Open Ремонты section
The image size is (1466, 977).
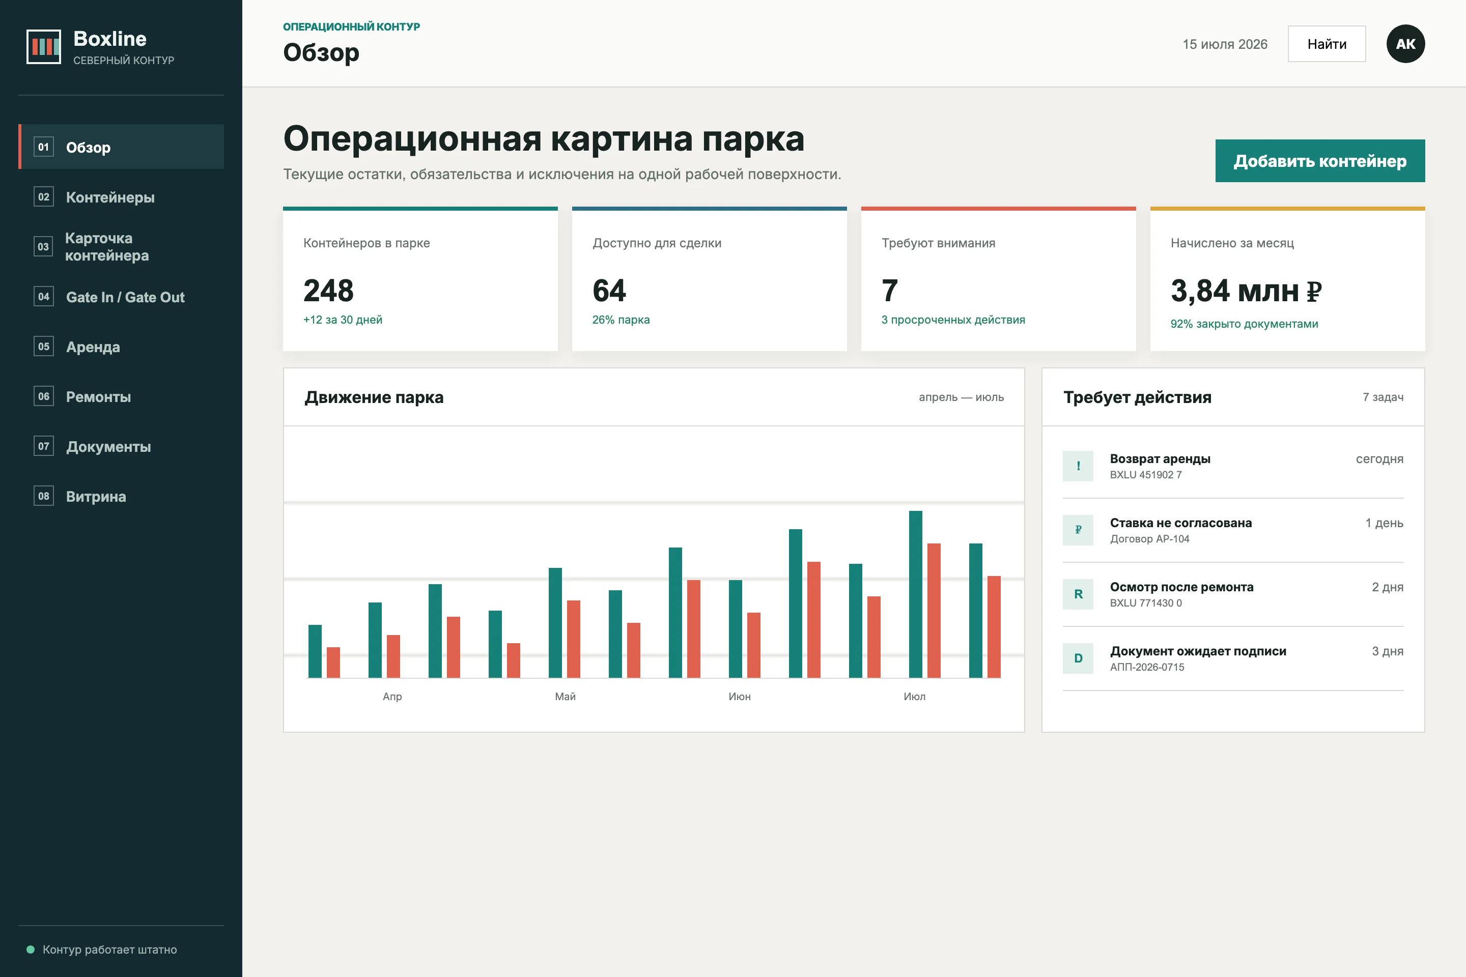121,396
